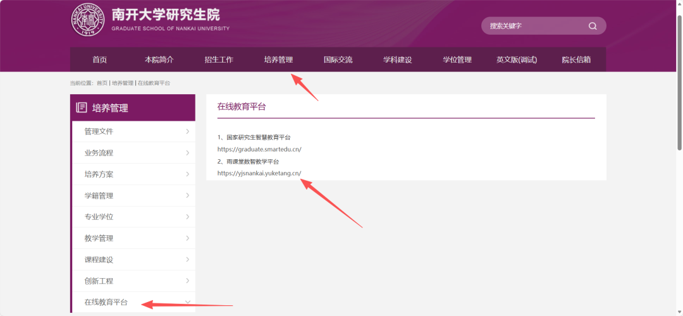Screen dimensions: 683x316
Task: Expand the 创新工程 chevron arrow
Action: point(188,281)
